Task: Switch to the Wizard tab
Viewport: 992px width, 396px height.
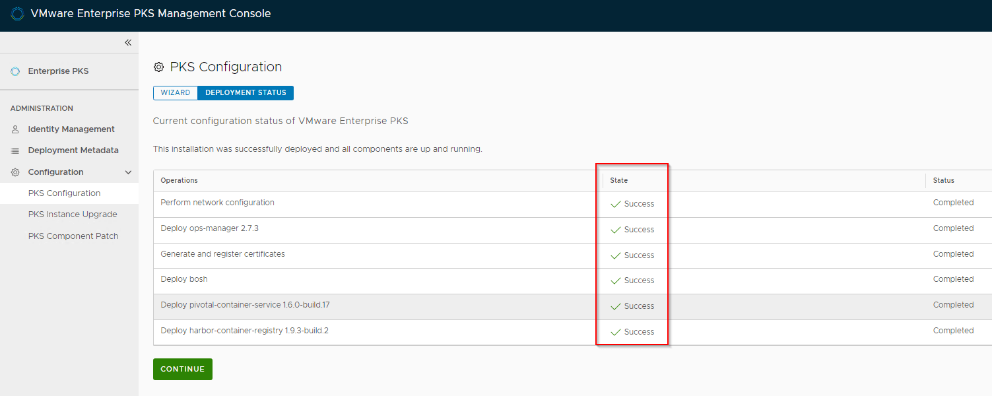Action: (x=176, y=93)
